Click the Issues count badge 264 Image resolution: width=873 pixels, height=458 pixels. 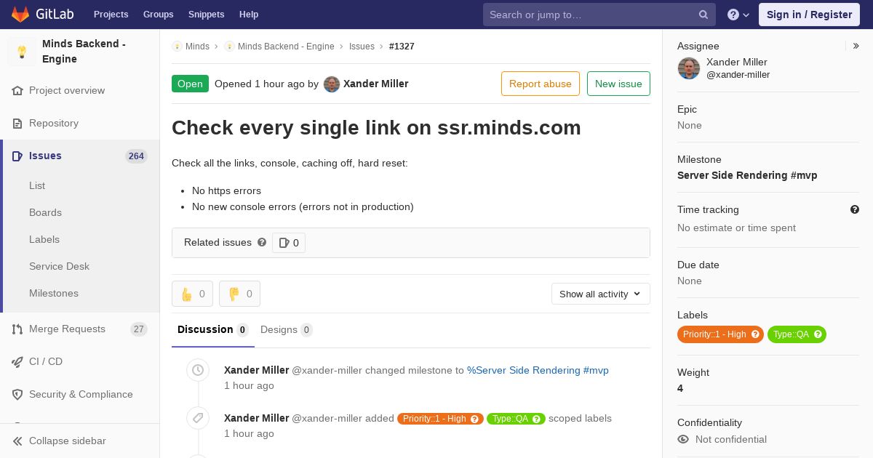click(x=136, y=156)
